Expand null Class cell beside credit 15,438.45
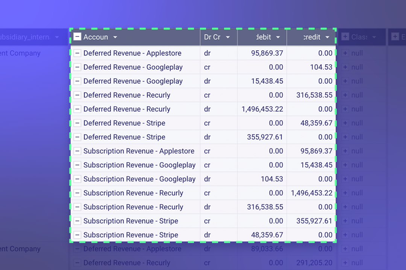Viewport: 406px width, 270px height. 345,165
